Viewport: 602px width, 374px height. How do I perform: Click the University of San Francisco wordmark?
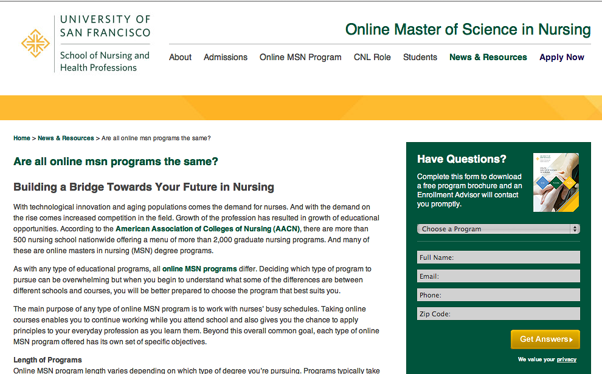coord(105,26)
